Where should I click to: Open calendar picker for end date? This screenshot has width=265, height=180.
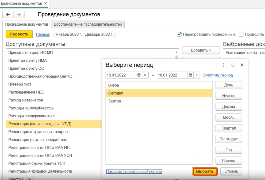point(190,75)
